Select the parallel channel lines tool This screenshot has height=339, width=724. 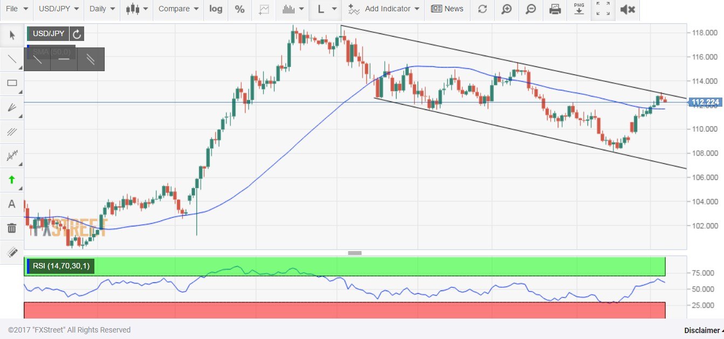click(12, 132)
